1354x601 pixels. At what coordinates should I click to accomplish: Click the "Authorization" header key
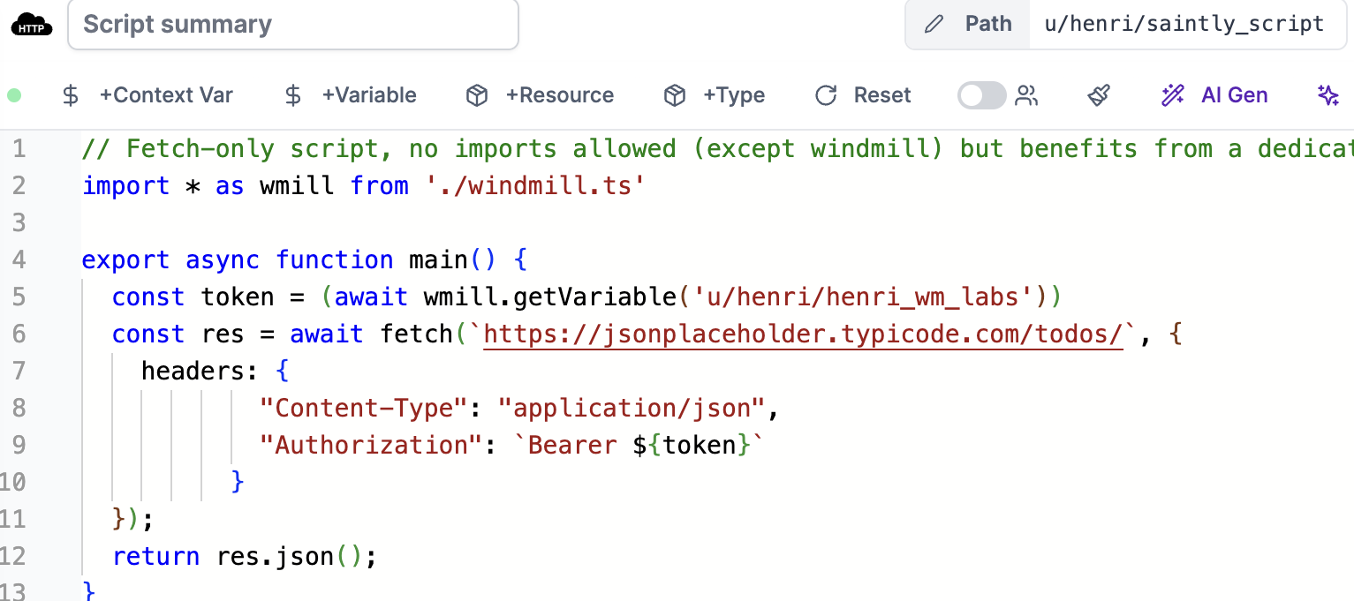(x=363, y=446)
